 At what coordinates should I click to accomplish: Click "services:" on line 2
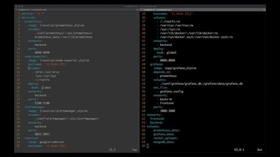click(x=29, y=17)
